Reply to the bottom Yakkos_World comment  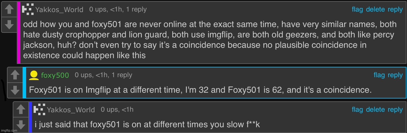(x=395, y=110)
